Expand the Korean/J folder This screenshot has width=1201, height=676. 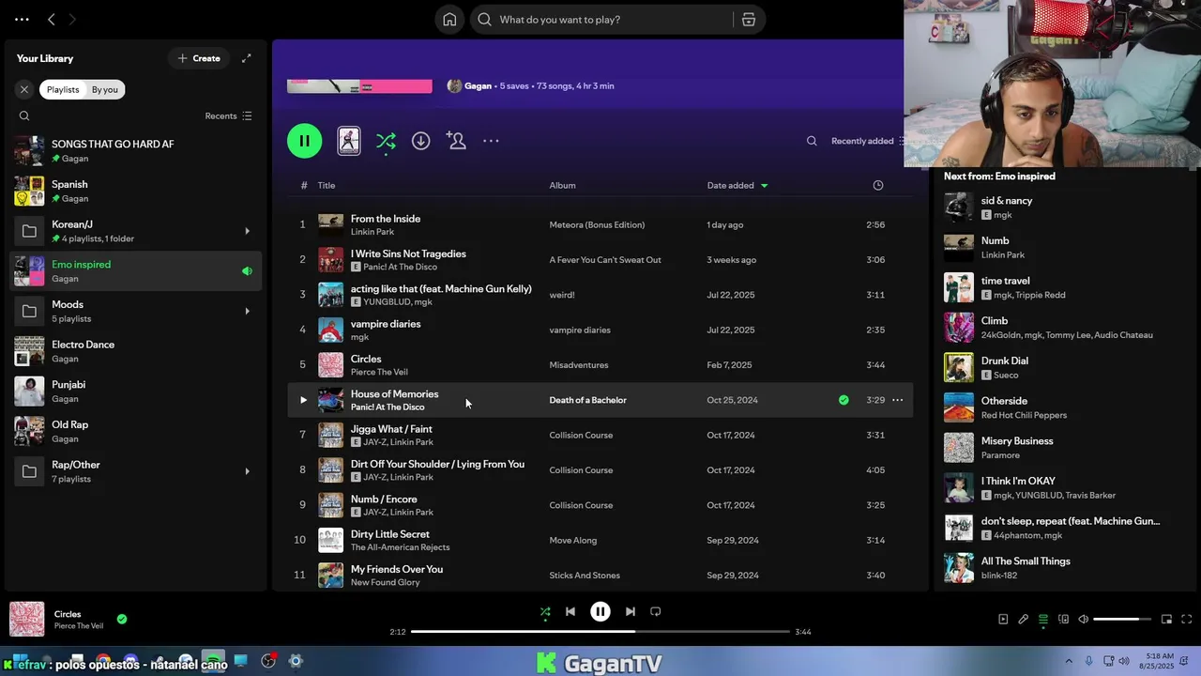(247, 231)
